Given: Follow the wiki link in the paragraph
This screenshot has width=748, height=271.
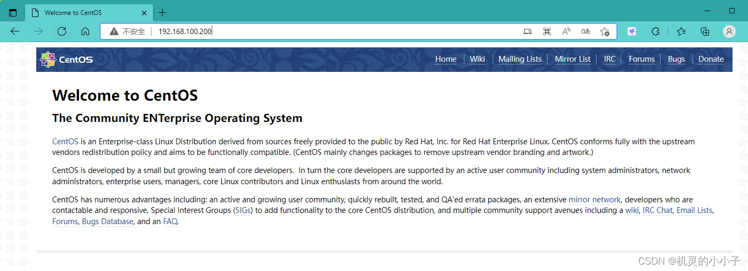Looking at the screenshot, I should [632, 210].
